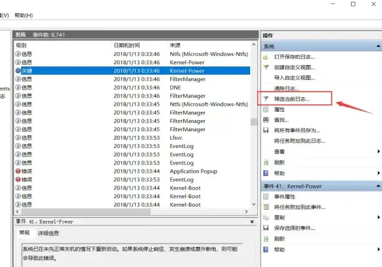Click 清除日志...
This screenshot has width=382, height=267.
pyautogui.click(x=286, y=88)
